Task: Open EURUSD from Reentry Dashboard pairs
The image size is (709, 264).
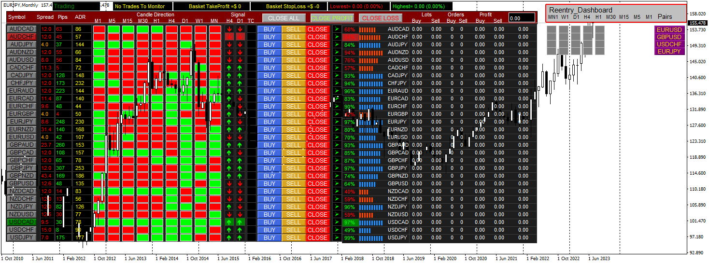Action: click(669, 30)
